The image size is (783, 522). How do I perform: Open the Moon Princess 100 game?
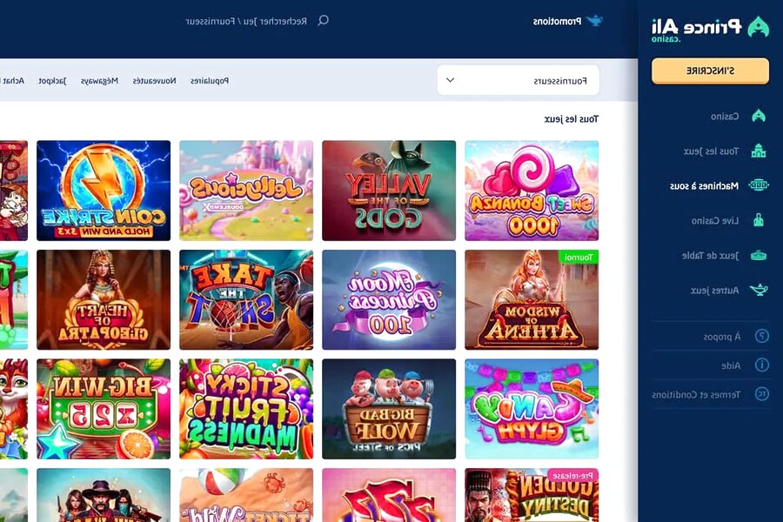point(389,299)
